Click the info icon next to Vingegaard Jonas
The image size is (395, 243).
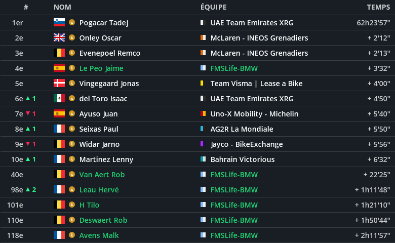click(x=72, y=84)
